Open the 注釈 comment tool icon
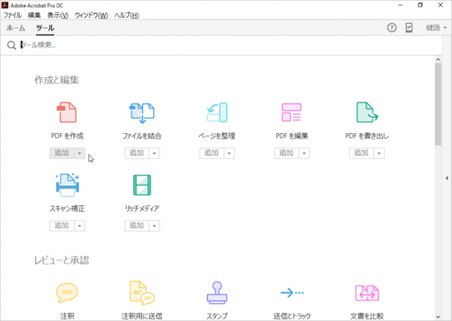This screenshot has width=452, height=321. tap(67, 292)
